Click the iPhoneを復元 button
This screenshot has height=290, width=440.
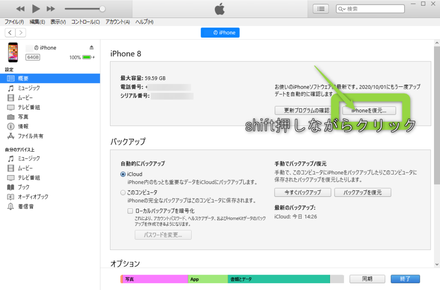click(369, 110)
